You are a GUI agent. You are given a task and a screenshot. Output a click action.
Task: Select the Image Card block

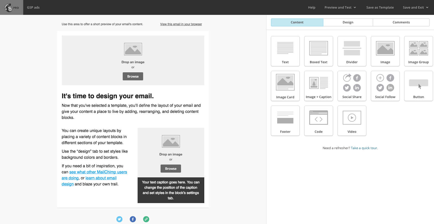pos(285,86)
